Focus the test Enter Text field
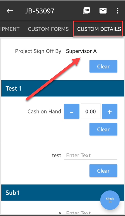Viewport: 125px width, 216px height. point(91,155)
